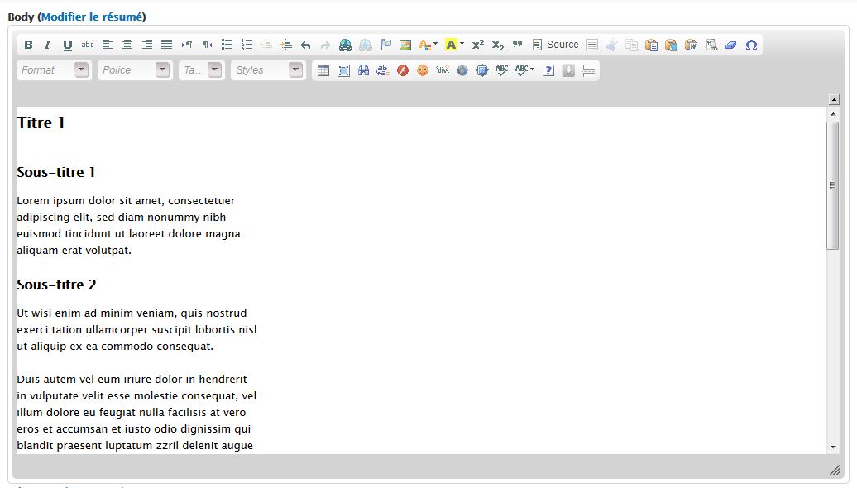
Task: Toggle italic formatting
Action: pyautogui.click(x=47, y=45)
